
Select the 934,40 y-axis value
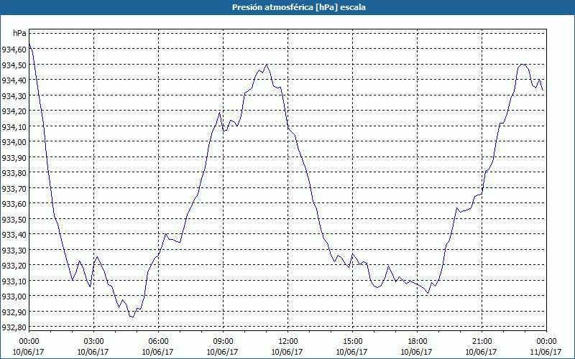click(14, 80)
